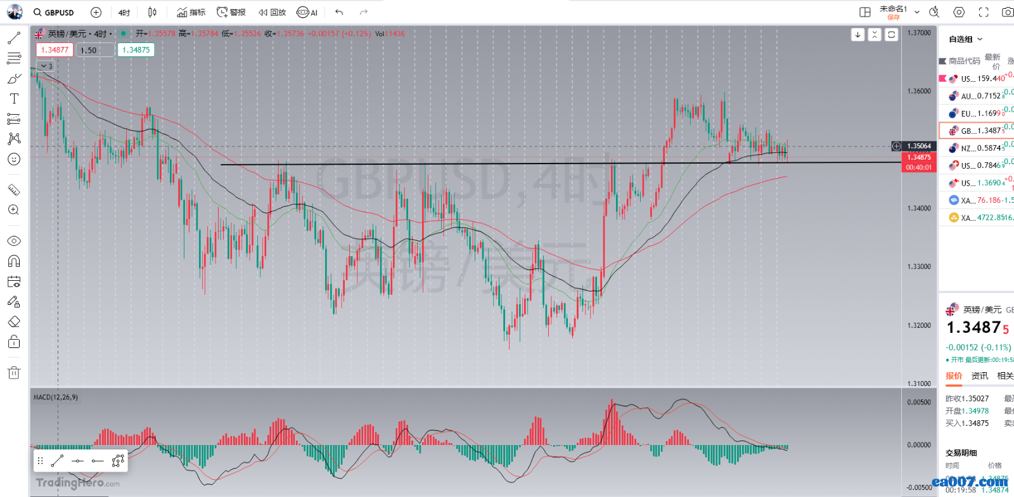Open the candlestick chart type selector
1014x497 pixels.
click(x=152, y=12)
